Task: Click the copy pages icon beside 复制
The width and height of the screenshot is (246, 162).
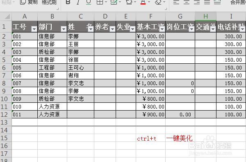Action: pyautogui.click(x=23, y=2)
